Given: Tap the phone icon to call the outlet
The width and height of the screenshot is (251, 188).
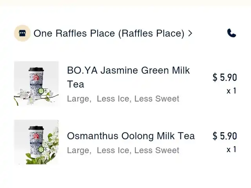Looking at the screenshot, I should coord(231,33).
